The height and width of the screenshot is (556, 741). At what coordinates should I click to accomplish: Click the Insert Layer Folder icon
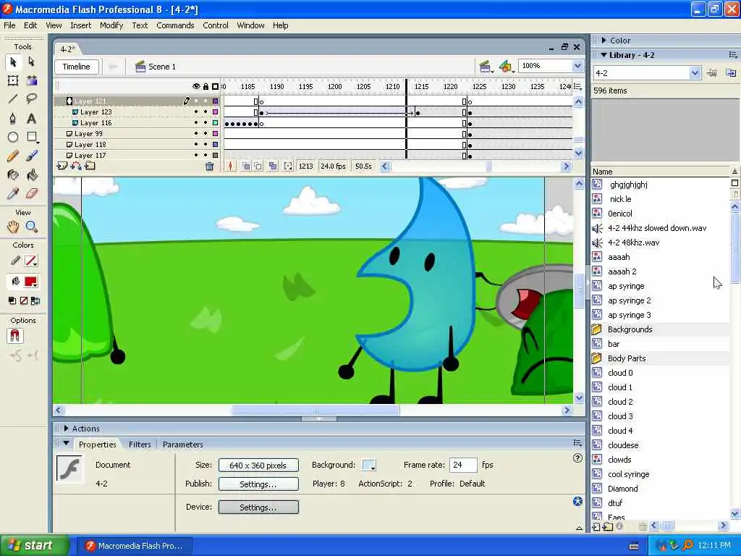point(90,166)
